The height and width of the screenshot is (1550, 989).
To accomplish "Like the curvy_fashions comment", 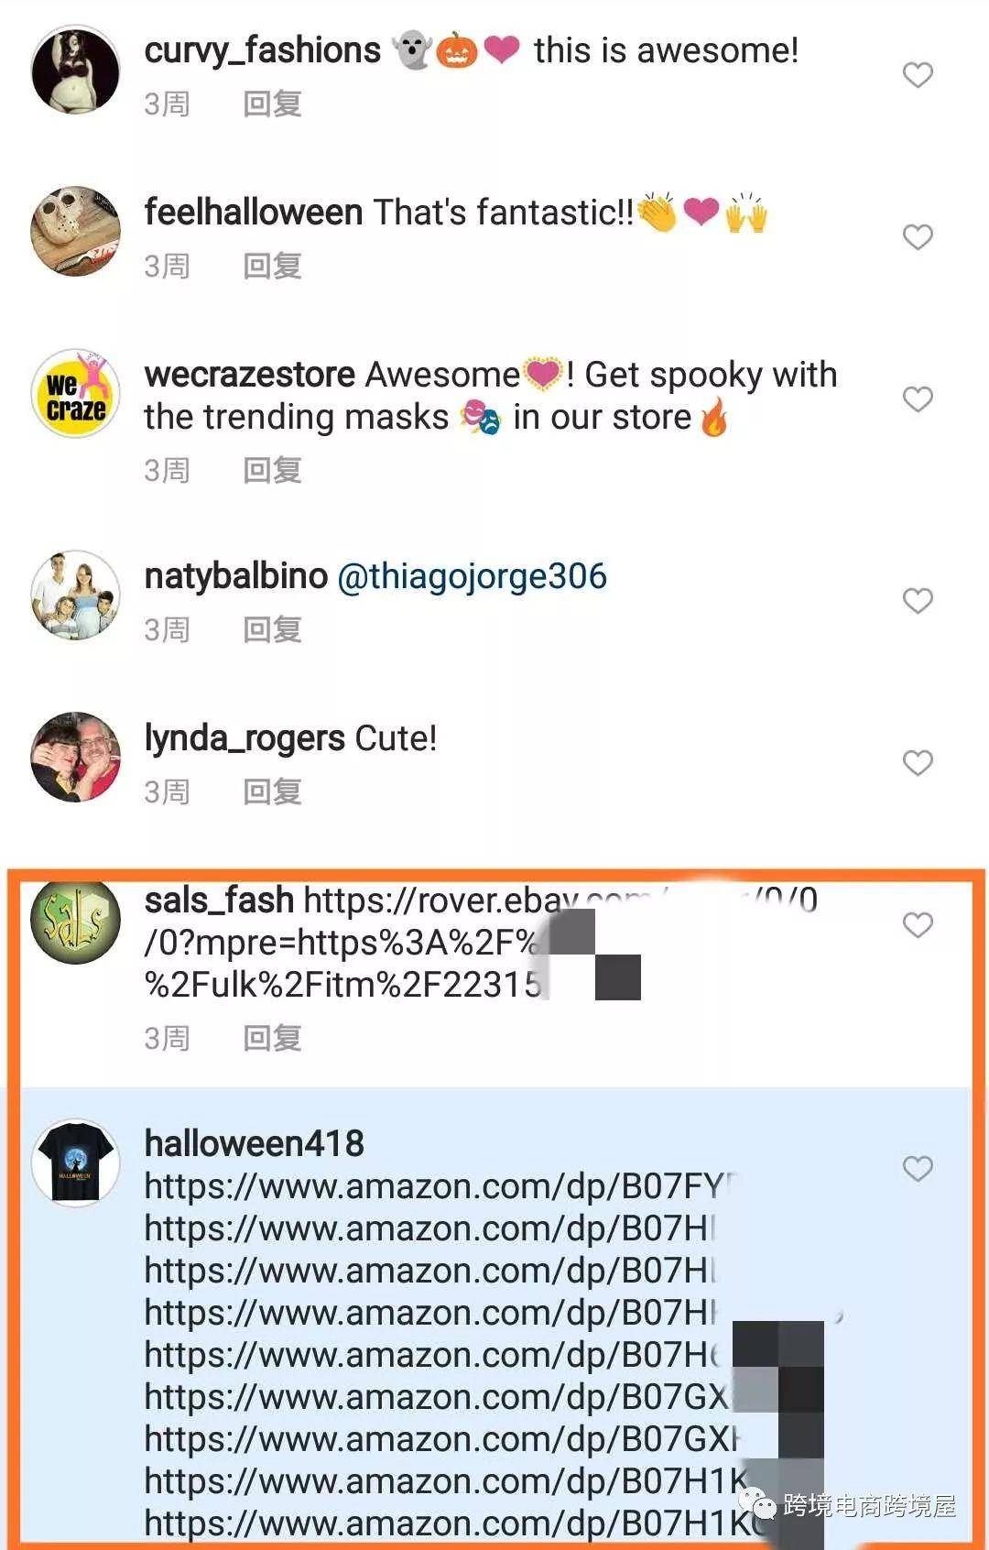I will tap(918, 74).
